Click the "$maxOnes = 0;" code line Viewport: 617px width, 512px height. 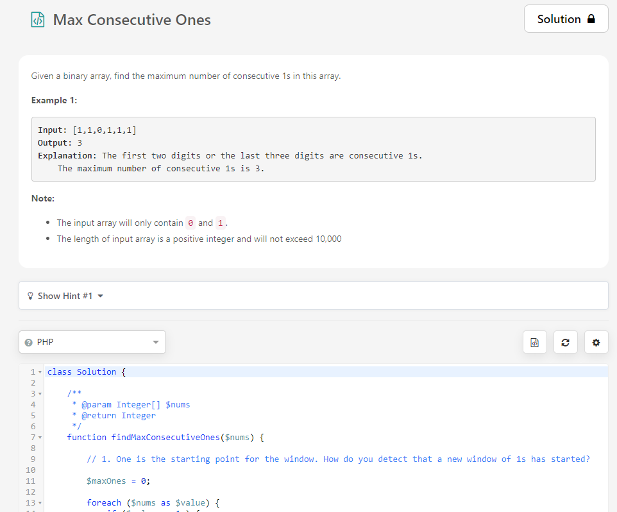pos(119,481)
